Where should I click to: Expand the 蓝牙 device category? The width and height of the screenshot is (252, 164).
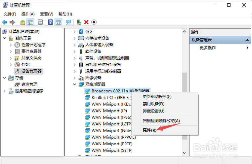[x=74, y=32]
